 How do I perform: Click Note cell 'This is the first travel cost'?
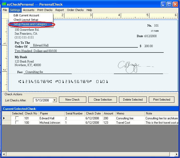pos(162,122)
